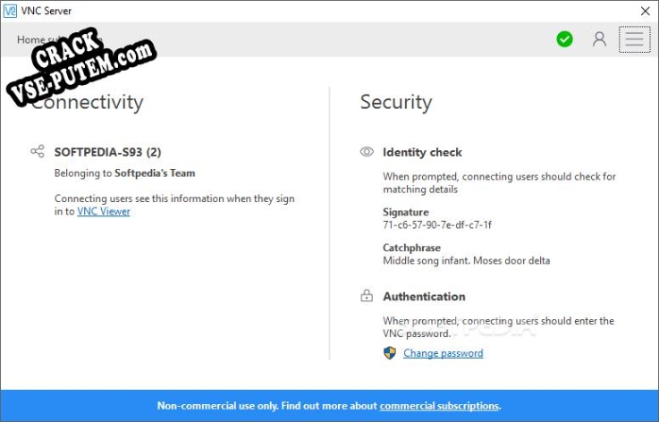Click the catchphrase text Middle song infant
Viewport: 659px width, 422px height.
pos(466,260)
